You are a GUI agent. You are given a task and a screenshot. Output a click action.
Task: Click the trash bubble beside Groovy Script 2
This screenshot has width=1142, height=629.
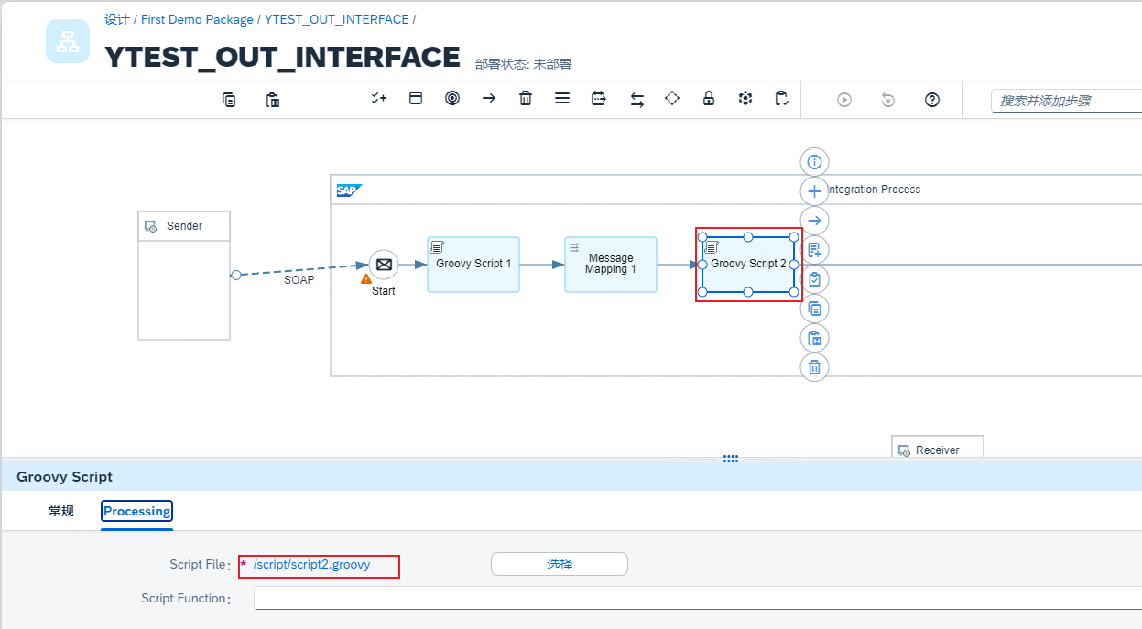[x=814, y=368]
